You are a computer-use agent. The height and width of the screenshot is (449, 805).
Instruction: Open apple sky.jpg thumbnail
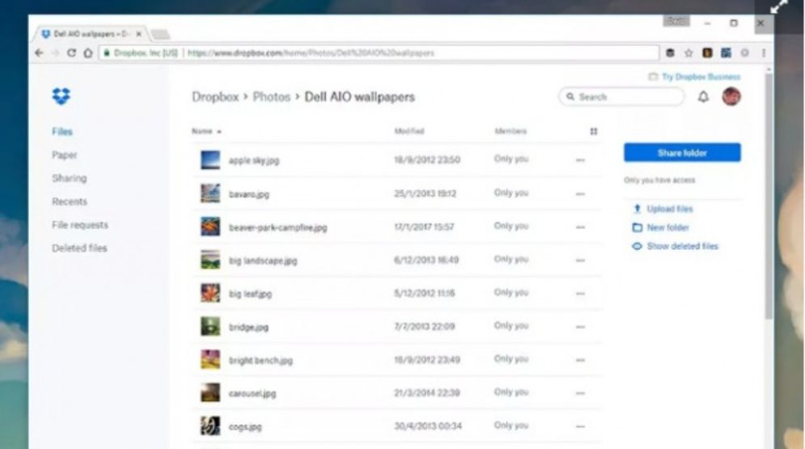click(210, 160)
